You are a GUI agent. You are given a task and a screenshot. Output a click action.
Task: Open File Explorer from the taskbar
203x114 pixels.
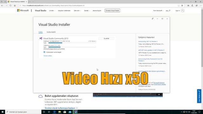pos(60,112)
